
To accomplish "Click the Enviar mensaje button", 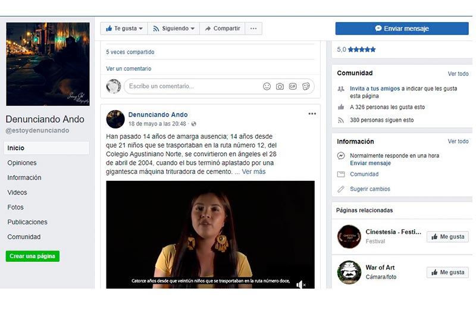I will coord(402,29).
